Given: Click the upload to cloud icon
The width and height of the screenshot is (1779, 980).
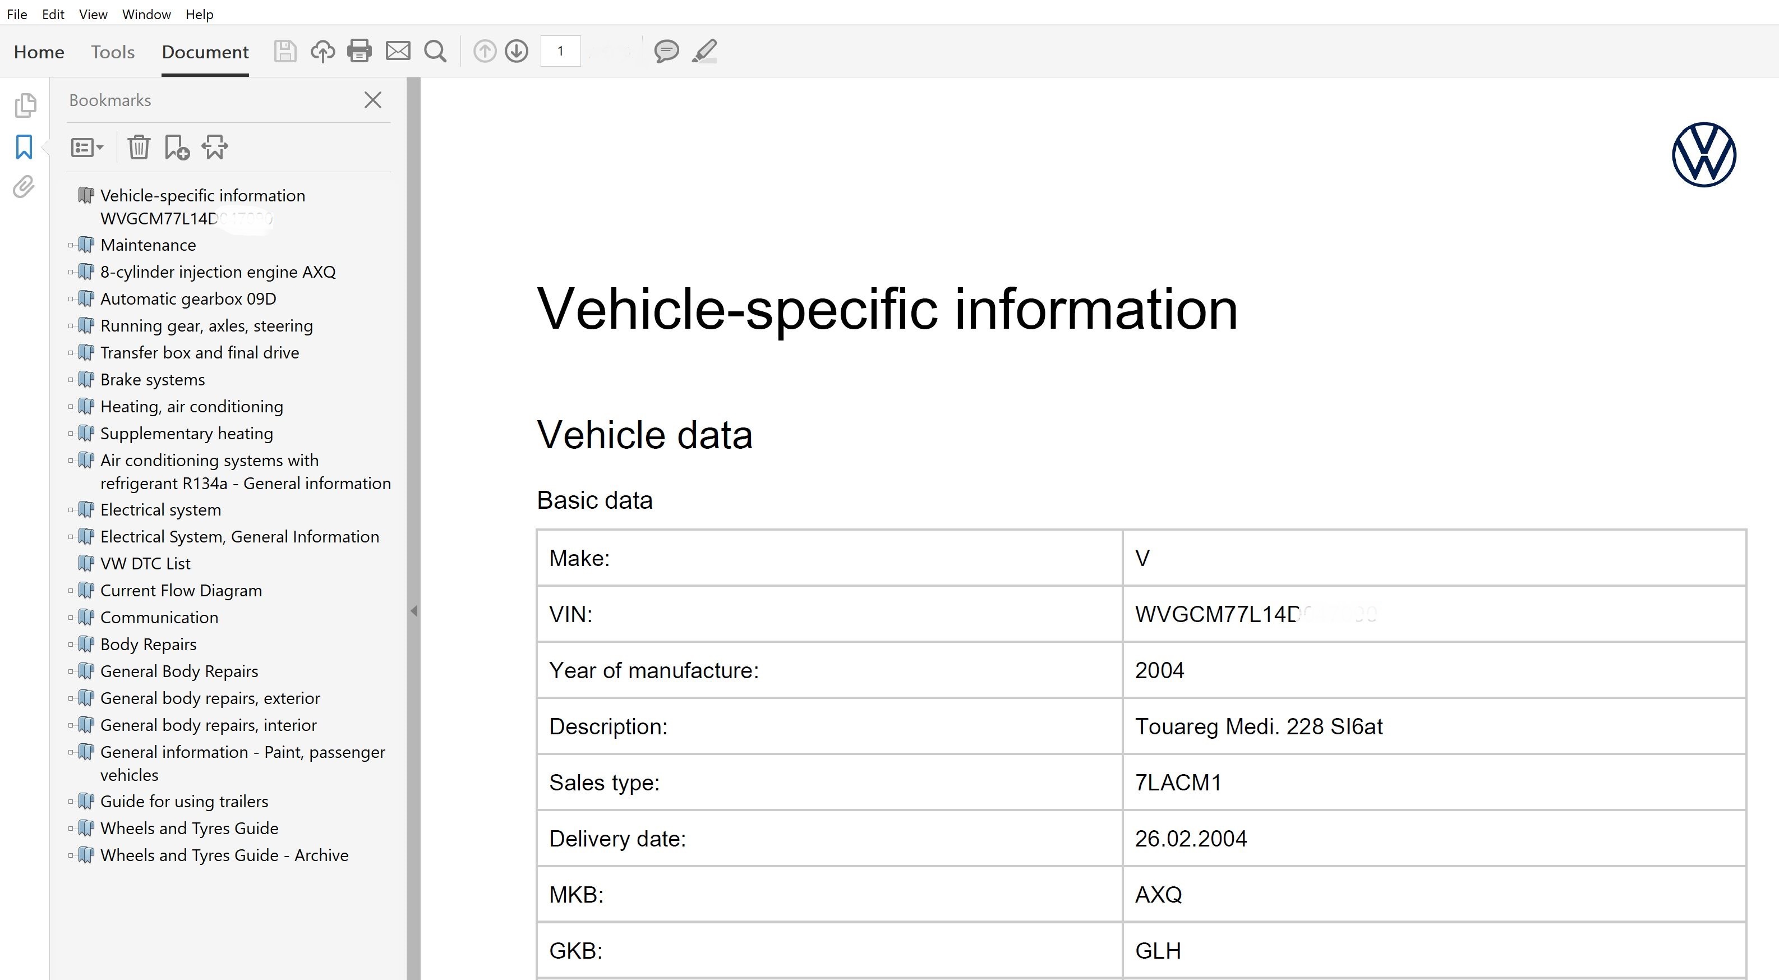Looking at the screenshot, I should (x=322, y=51).
